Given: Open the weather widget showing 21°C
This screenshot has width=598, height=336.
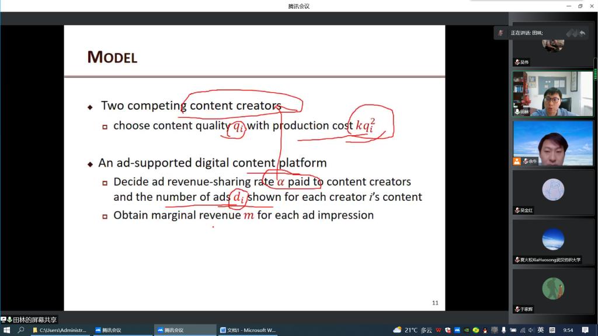Looking at the screenshot, I should tap(413, 330).
